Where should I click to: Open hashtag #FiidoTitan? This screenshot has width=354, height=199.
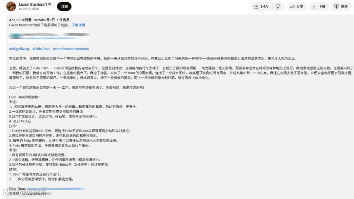(x=41, y=49)
